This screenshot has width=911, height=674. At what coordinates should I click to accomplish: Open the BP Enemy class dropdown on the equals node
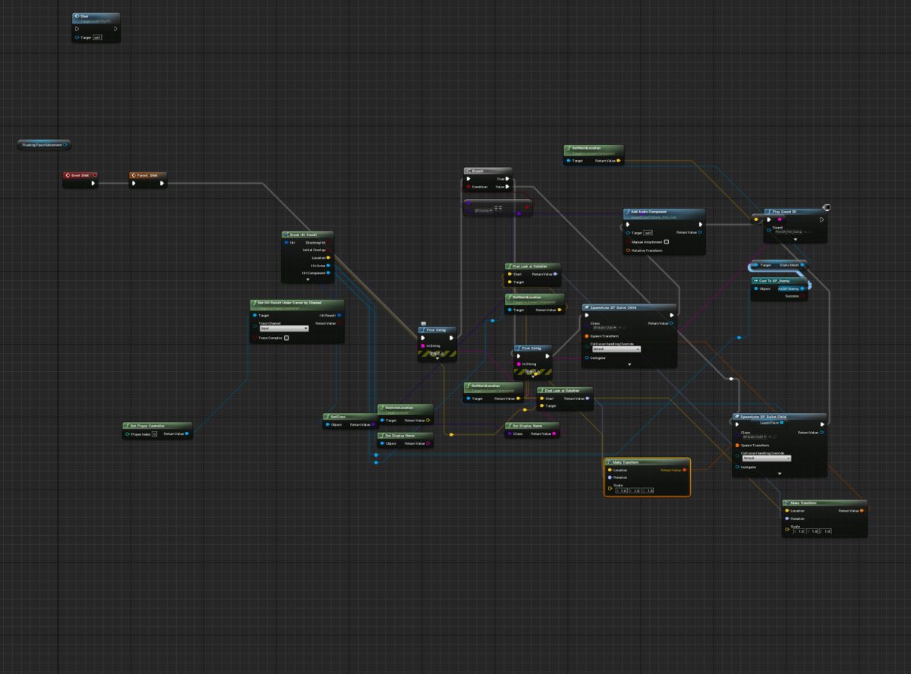[x=484, y=211]
